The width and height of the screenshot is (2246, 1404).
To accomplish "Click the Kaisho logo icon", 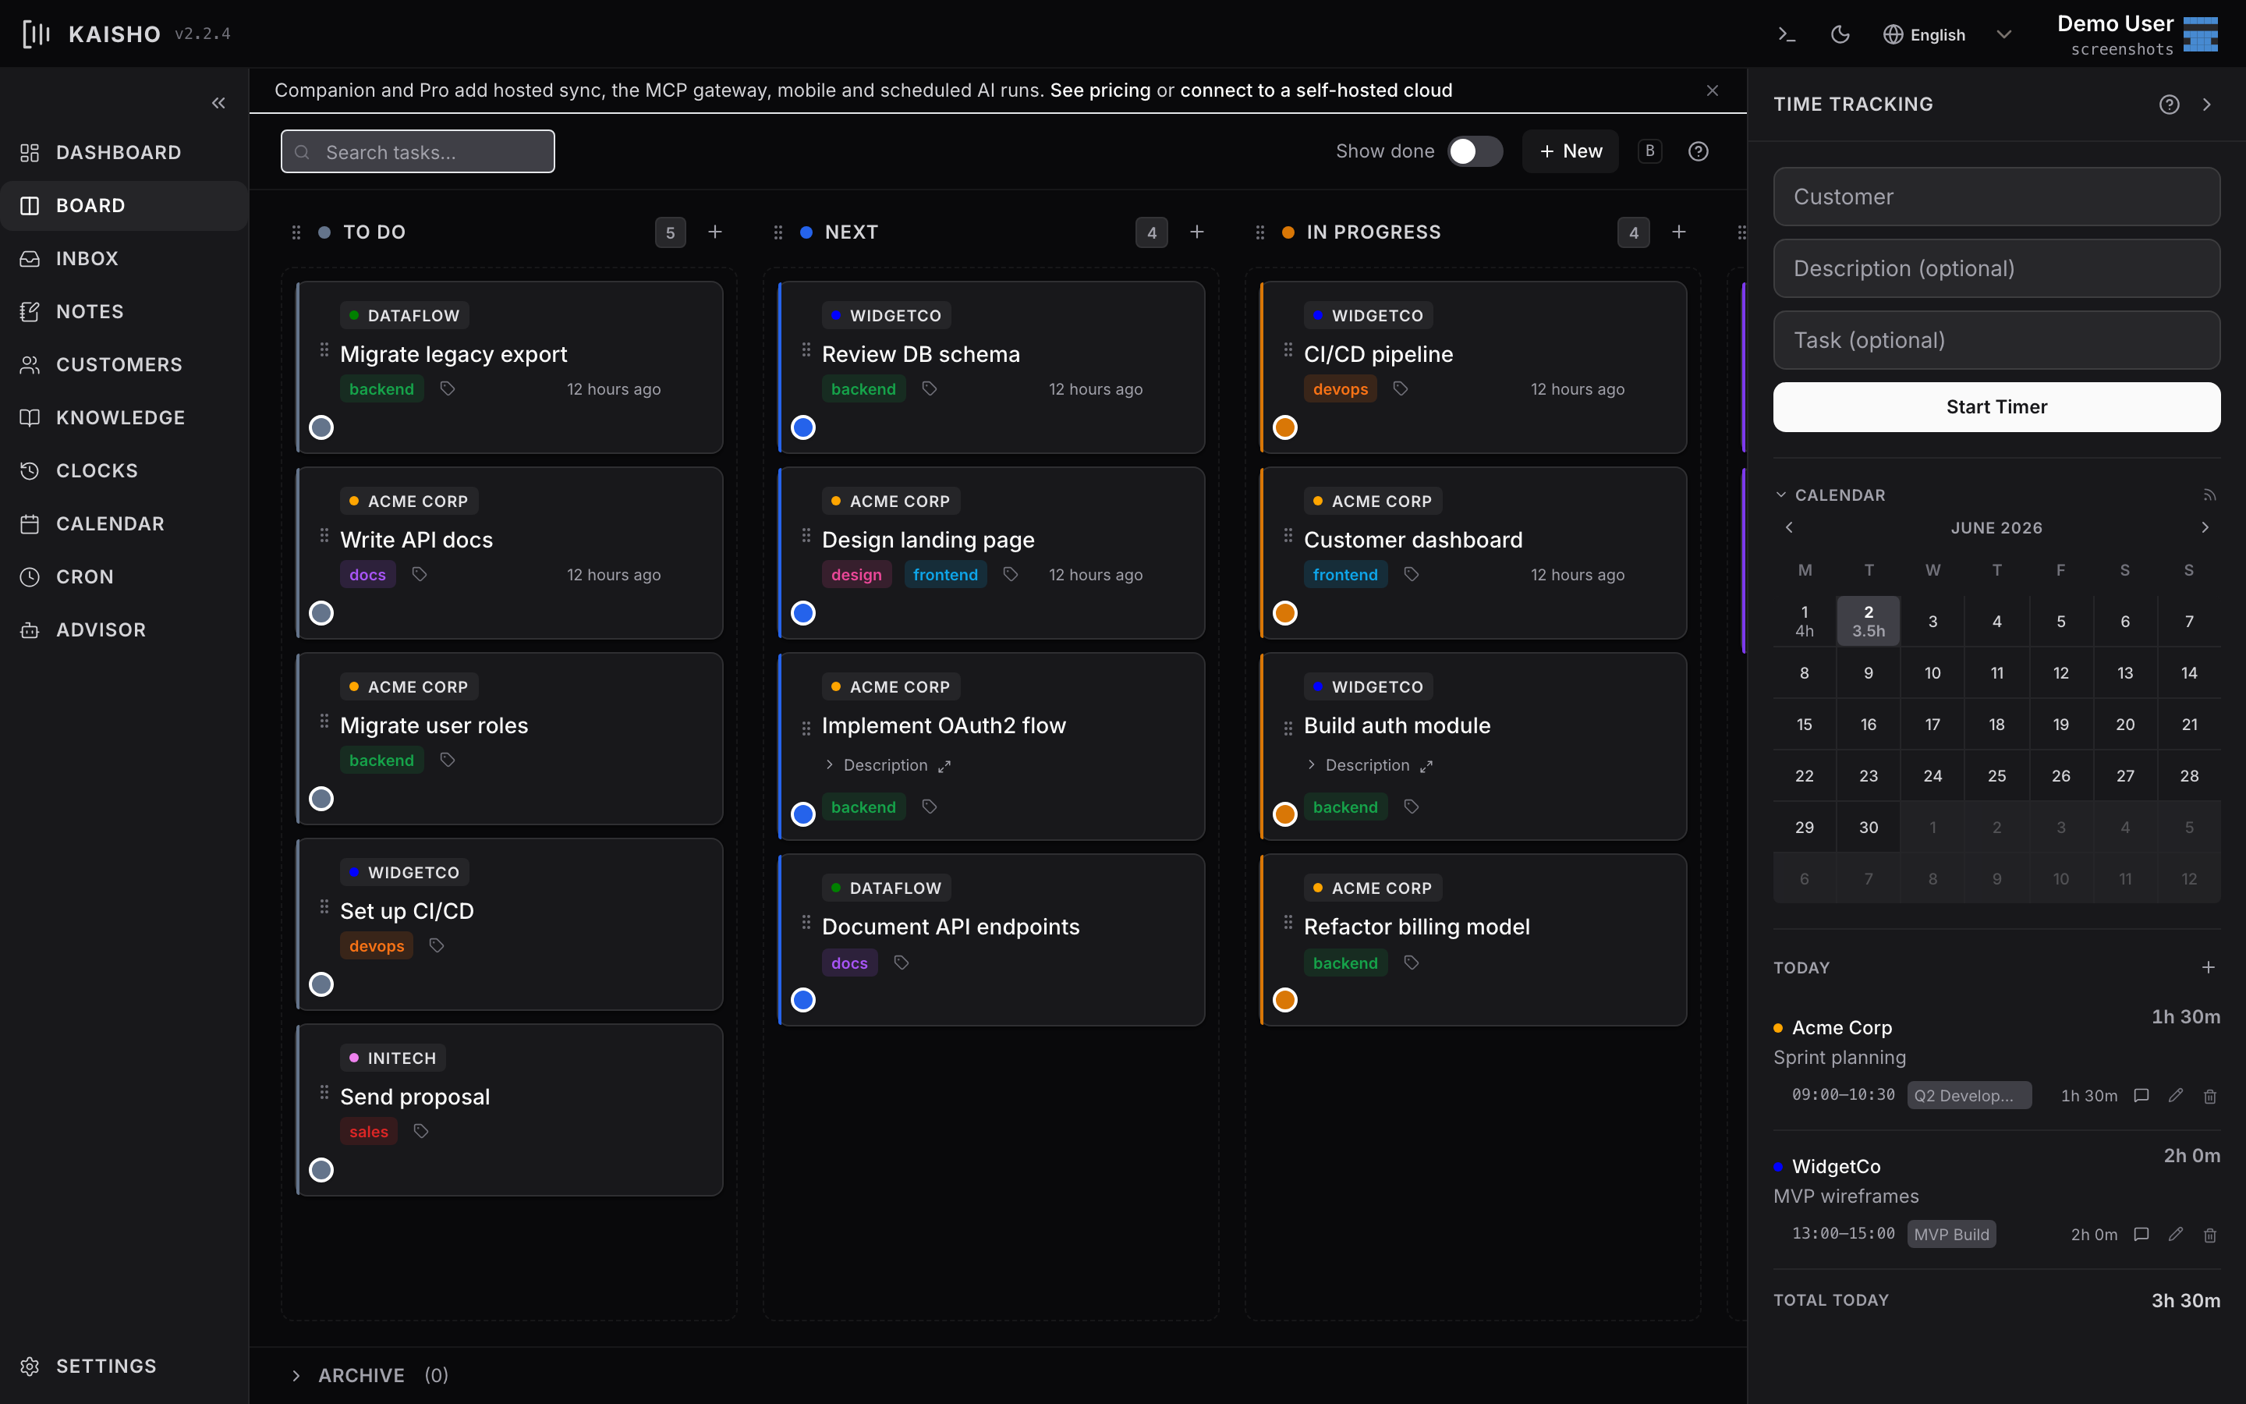I will coord(36,34).
